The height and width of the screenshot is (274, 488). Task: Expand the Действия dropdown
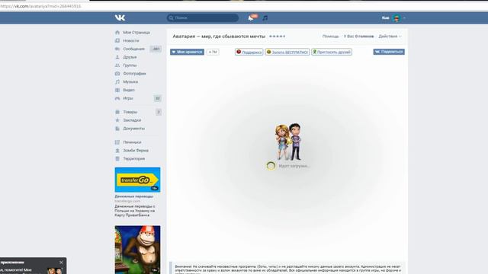click(x=390, y=37)
